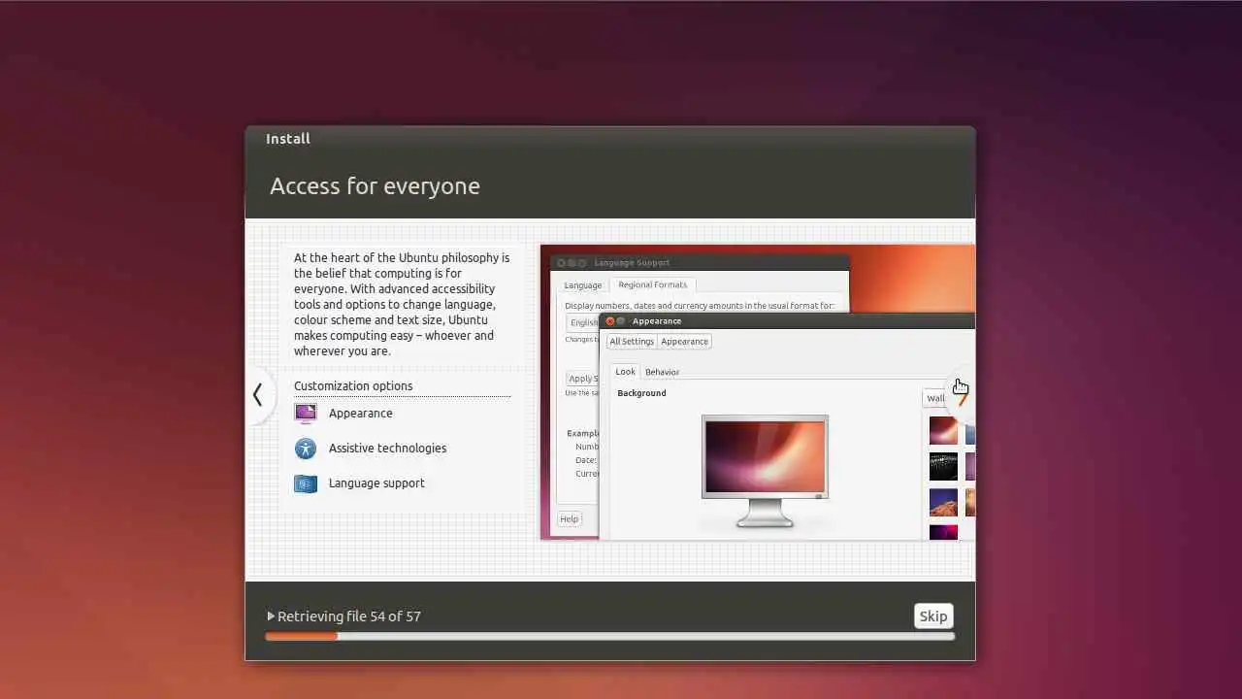Skip the file retrieval step
The image size is (1242, 699).
pos(933,616)
